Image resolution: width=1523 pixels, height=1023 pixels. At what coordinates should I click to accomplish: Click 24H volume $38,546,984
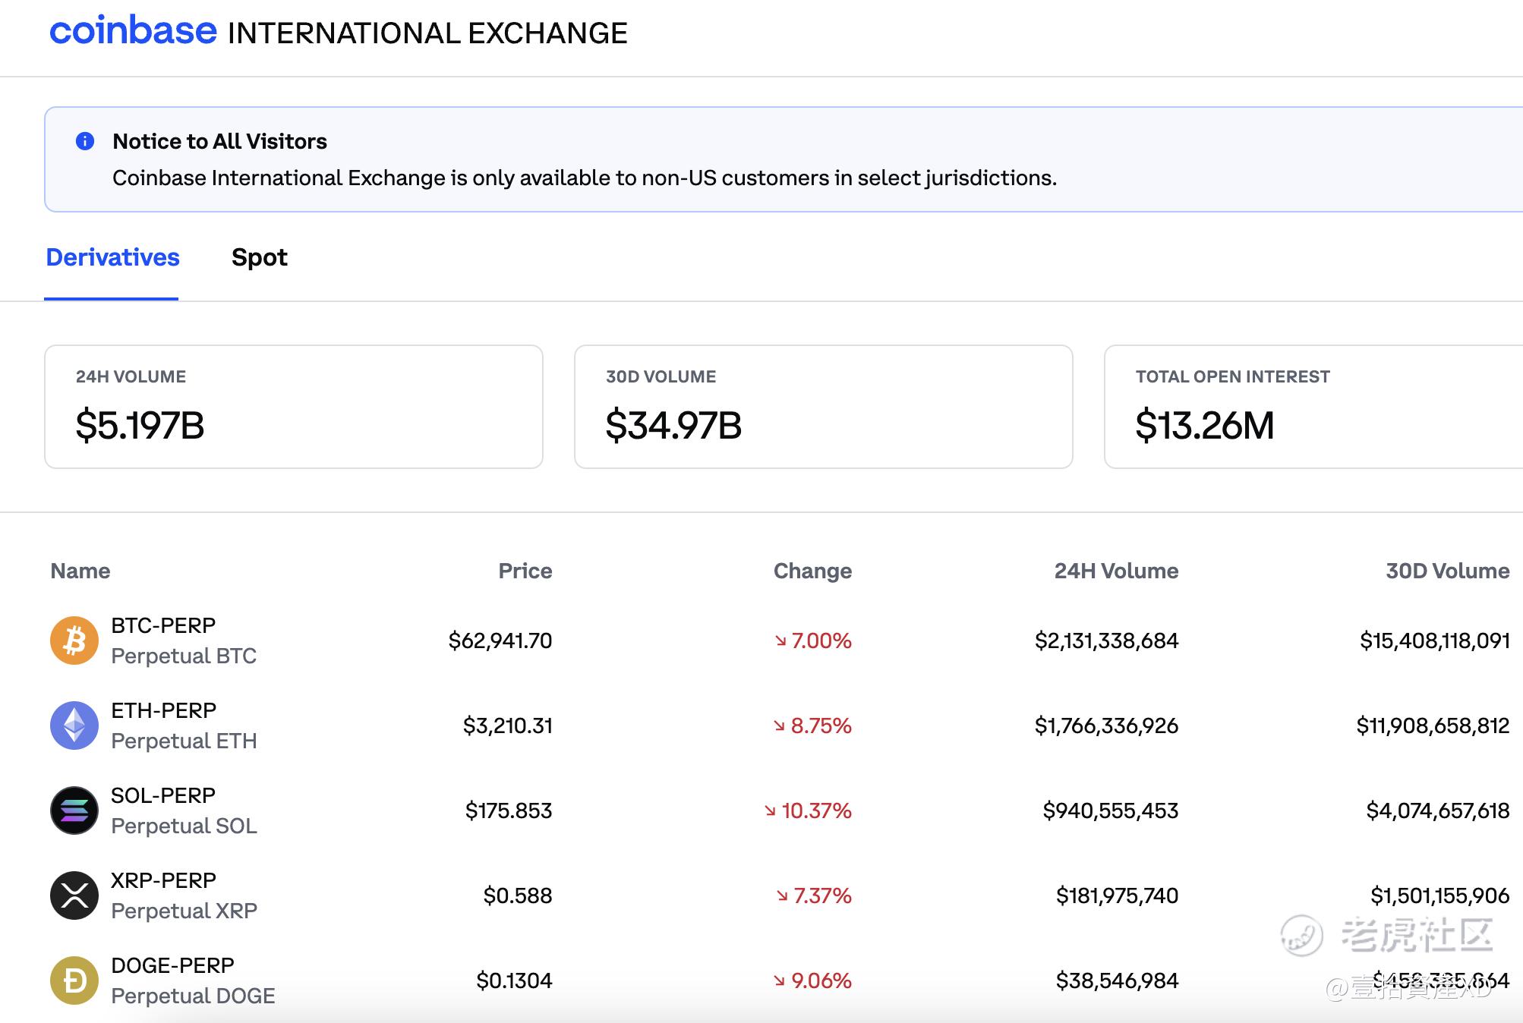click(x=1118, y=981)
